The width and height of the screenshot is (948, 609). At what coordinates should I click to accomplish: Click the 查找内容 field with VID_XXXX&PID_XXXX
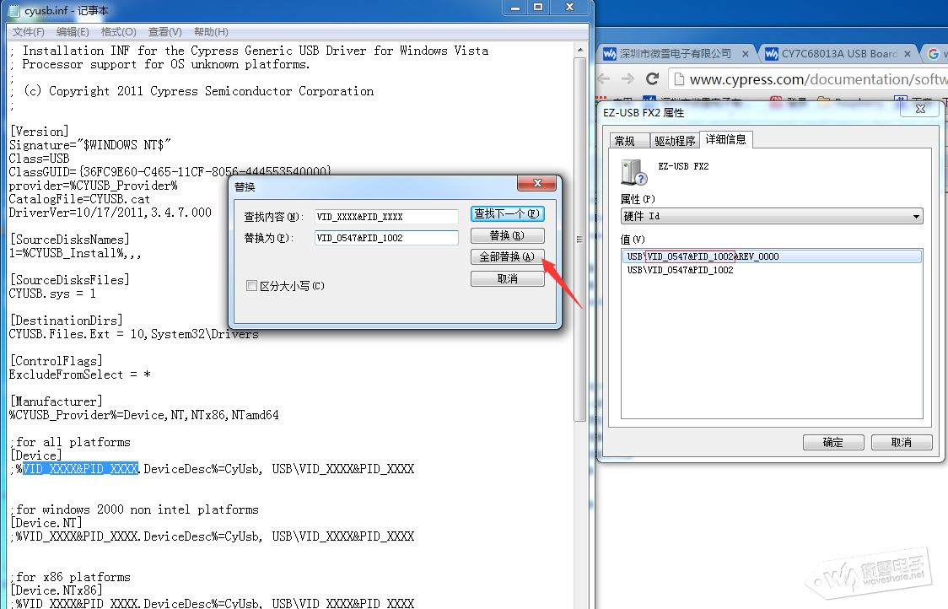coord(386,217)
